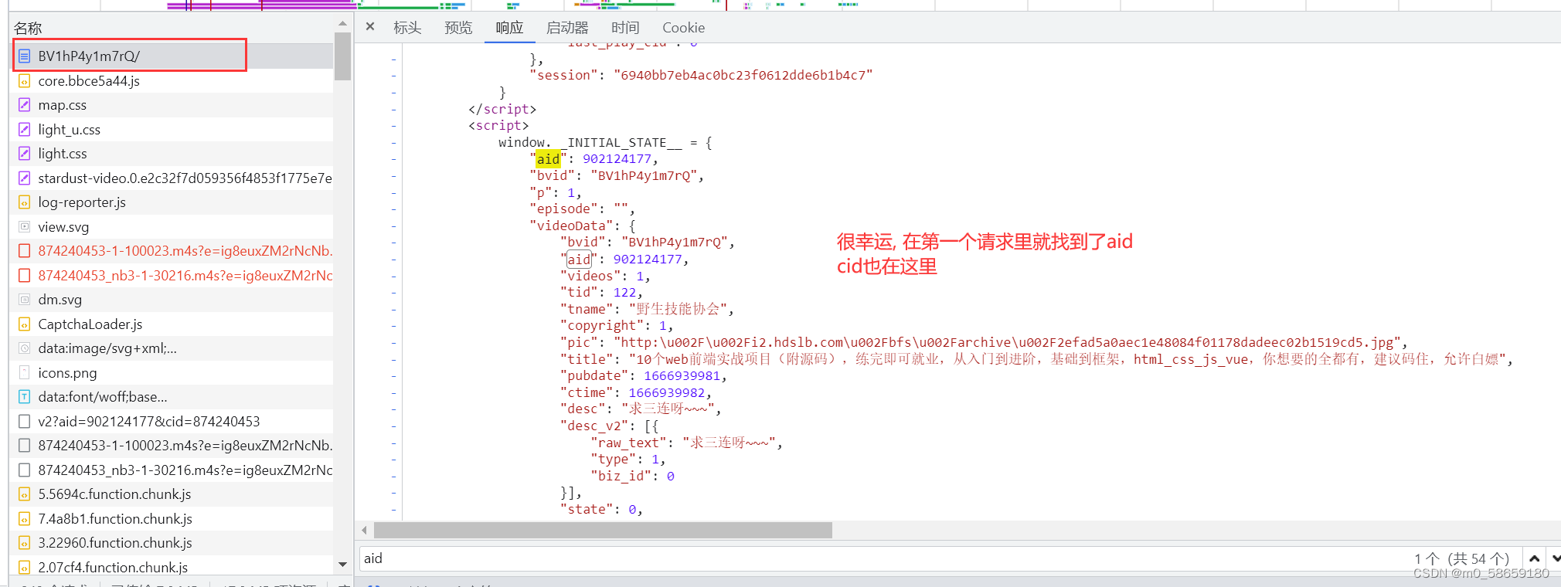Click the stylesheet icon next to light.css
The height and width of the screenshot is (587, 1561).
(24, 154)
